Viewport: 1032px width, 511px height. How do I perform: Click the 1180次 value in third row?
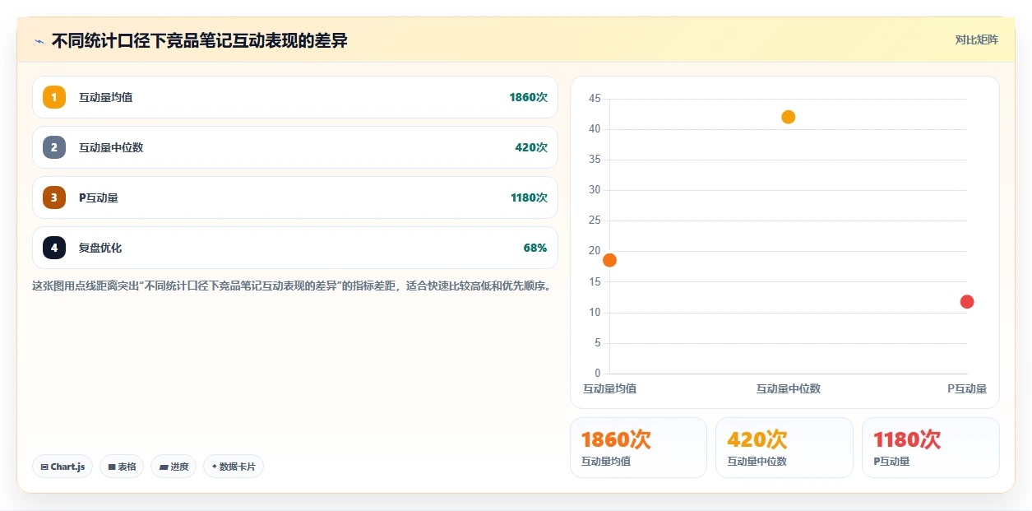[x=529, y=197]
